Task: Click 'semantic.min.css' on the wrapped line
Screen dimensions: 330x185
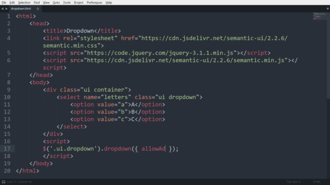Action: click(x=70, y=46)
